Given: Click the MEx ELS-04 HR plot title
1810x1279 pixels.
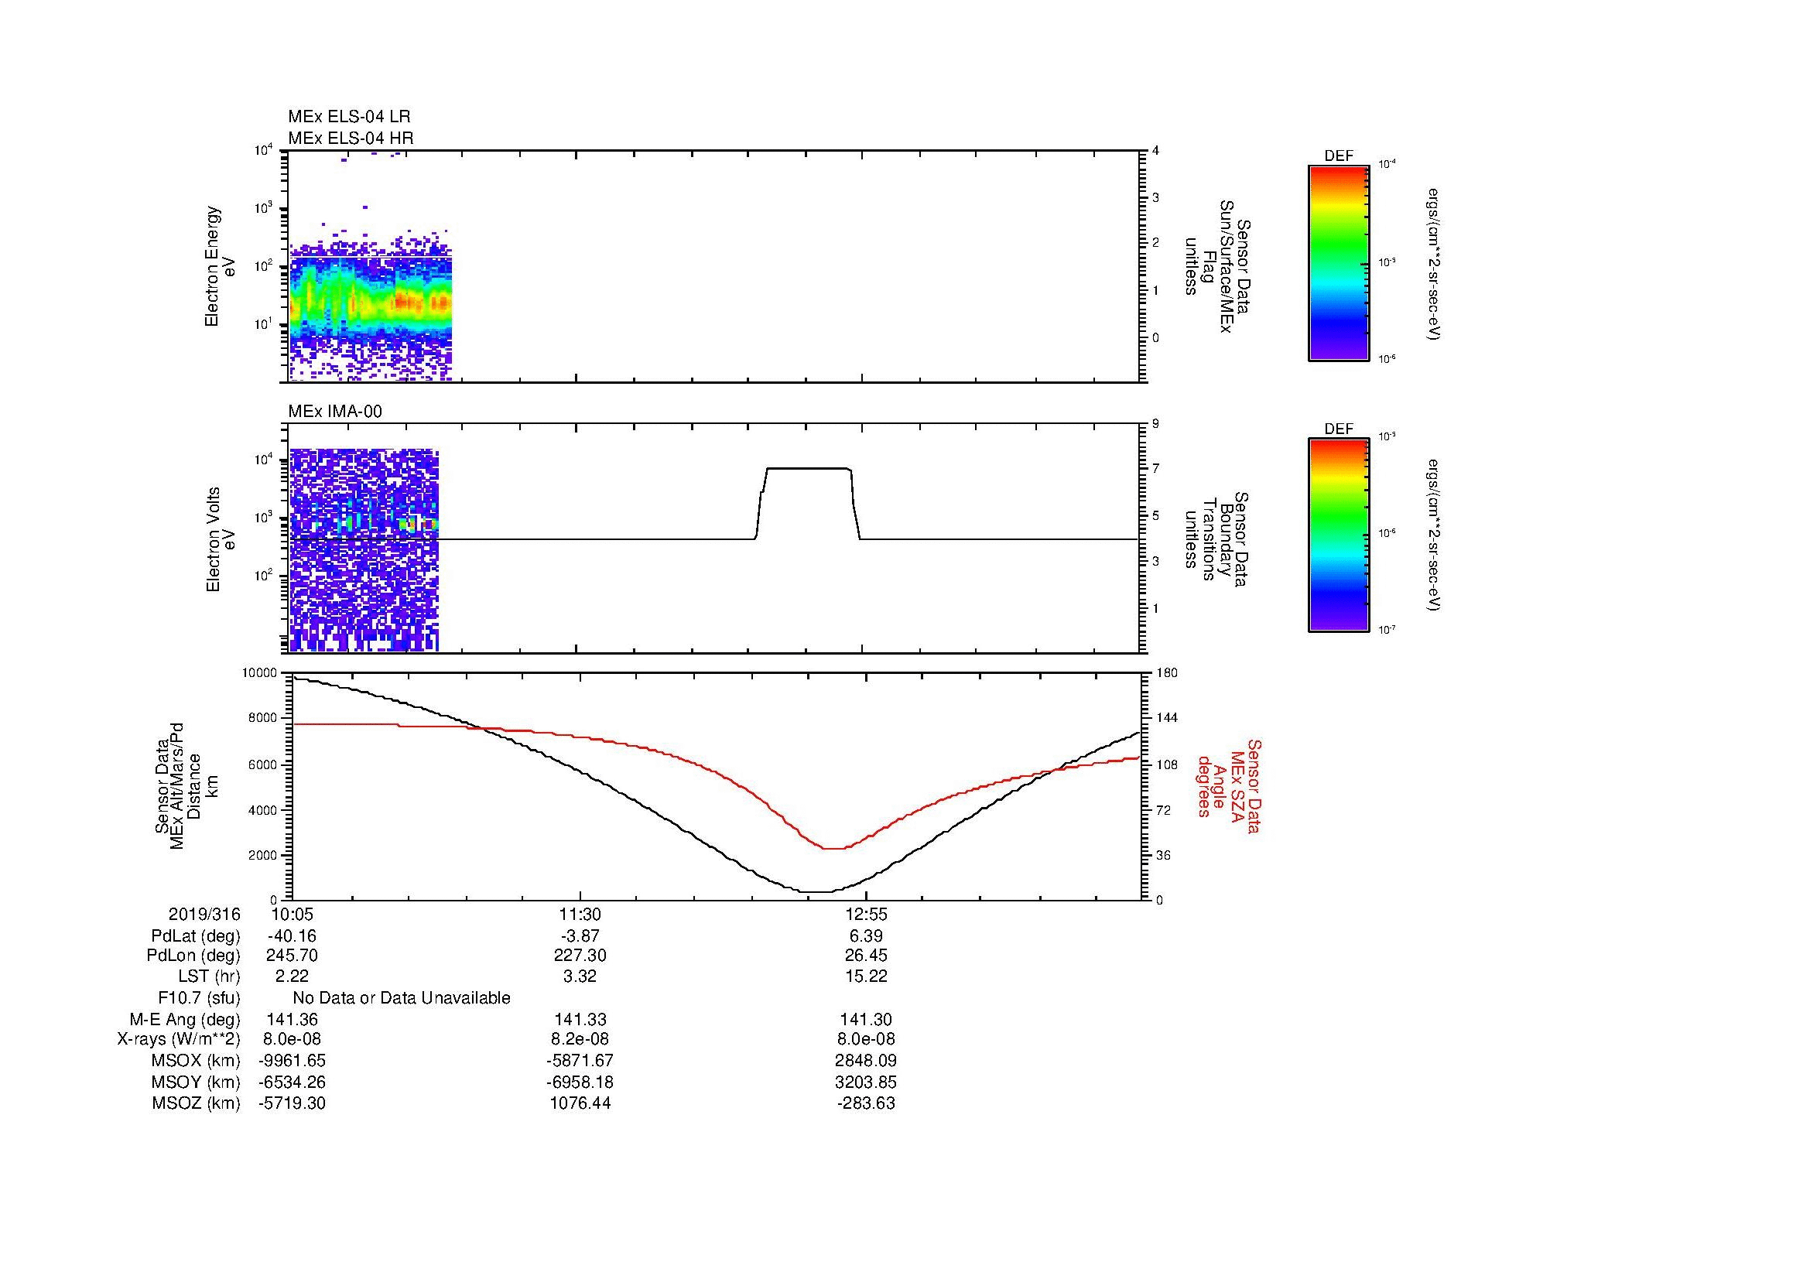Looking at the screenshot, I should coord(351,138).
